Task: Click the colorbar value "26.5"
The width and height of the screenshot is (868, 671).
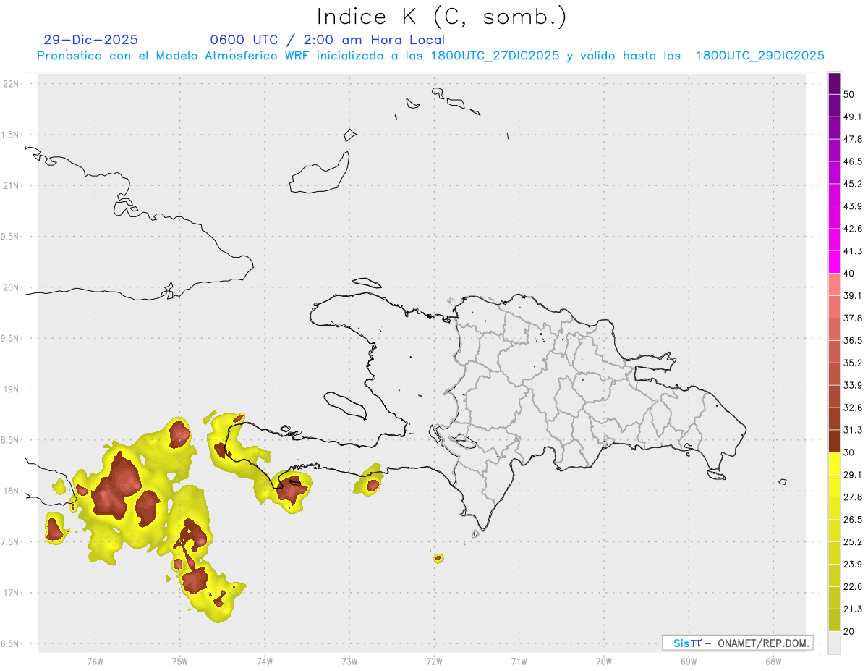Action: click(853, 520)
